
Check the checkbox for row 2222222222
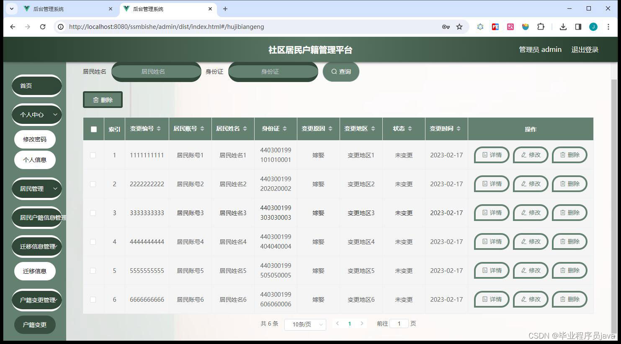coord(93,184)
